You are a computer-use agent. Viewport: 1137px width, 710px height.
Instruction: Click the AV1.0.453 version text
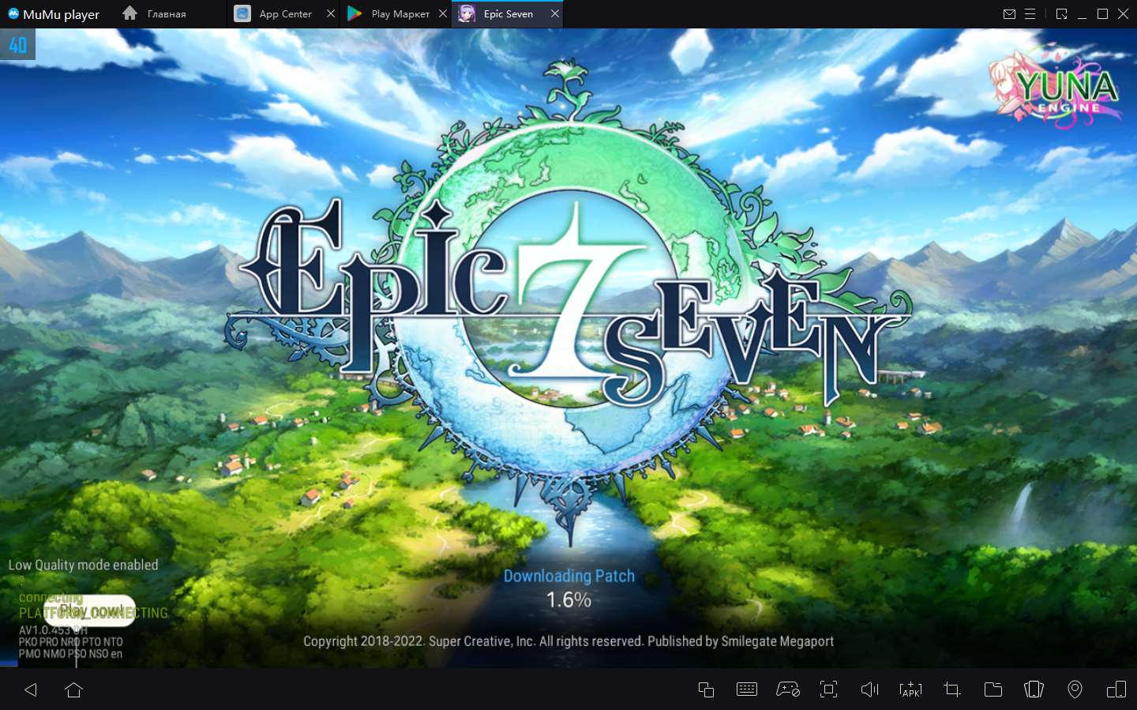(x=53, y=630)
